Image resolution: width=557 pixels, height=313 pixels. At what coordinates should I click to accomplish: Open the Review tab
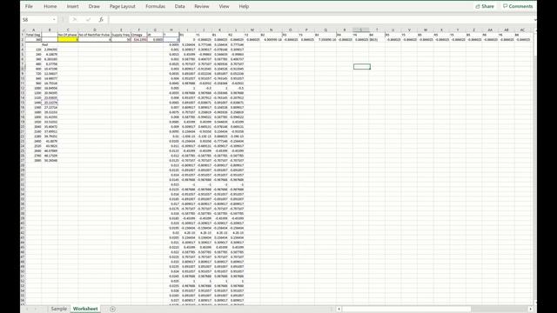point(202,6)
